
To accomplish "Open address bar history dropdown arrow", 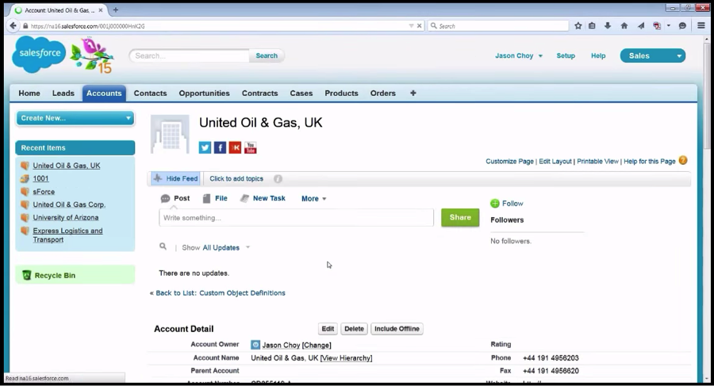I will [411, 26].
